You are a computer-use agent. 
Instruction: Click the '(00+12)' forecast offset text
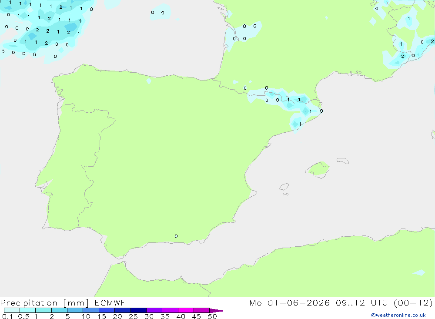413,302
